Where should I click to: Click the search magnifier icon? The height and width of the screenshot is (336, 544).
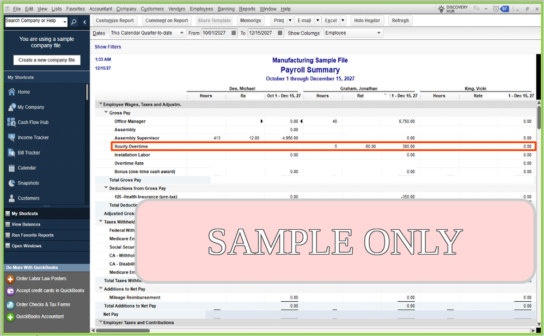(x=74, y=22)
